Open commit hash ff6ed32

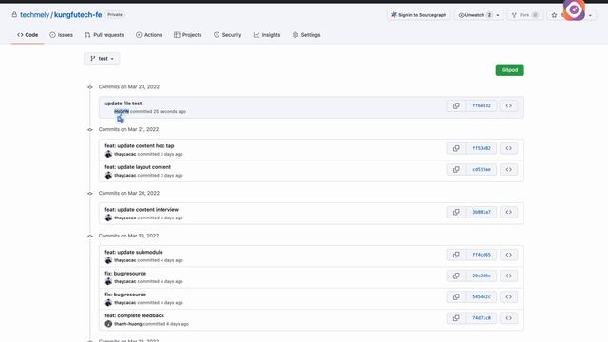click(482, 105)
